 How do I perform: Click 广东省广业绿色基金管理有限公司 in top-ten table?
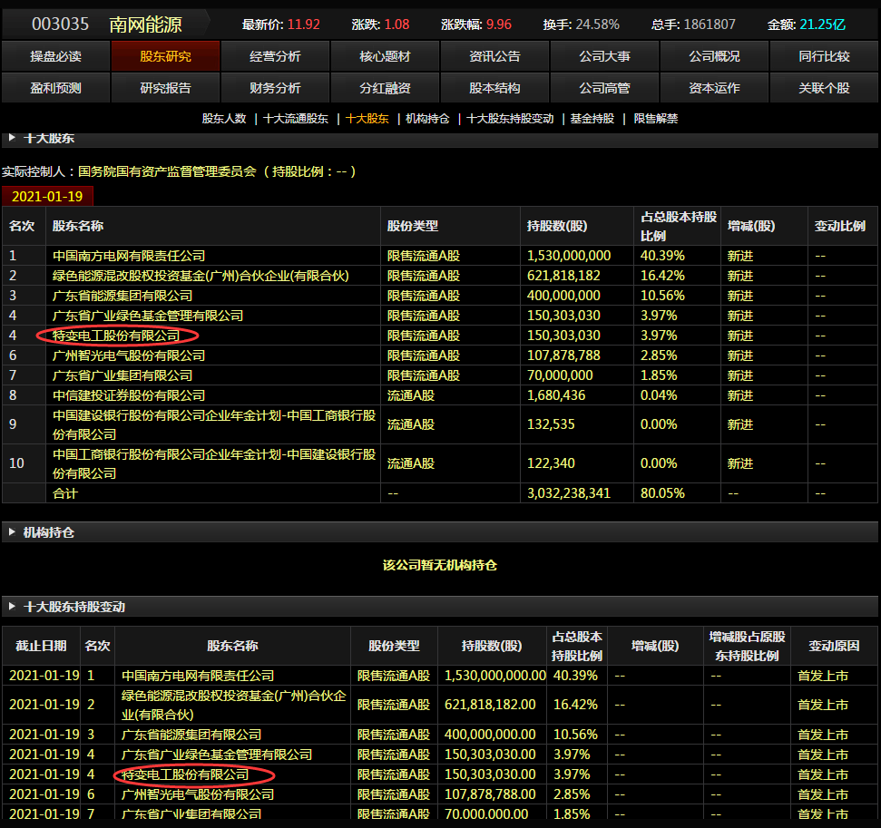(x=148, y=316)
